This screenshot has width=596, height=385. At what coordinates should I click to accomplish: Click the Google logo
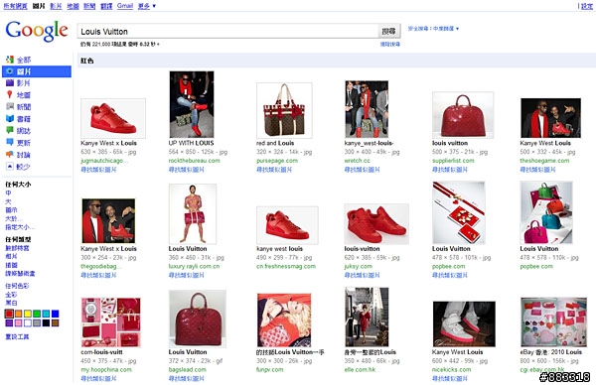[37, 31]
